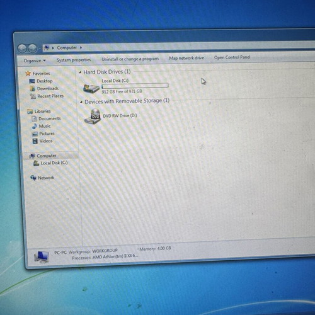The image size is (315, 315).
Task: Click Local Disk (C:) capacity bar
Action: tap(135, 86)
